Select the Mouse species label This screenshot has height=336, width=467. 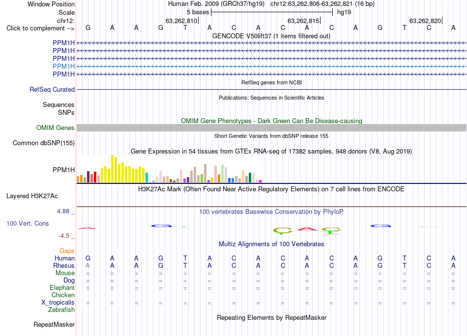tap(65, 273)
